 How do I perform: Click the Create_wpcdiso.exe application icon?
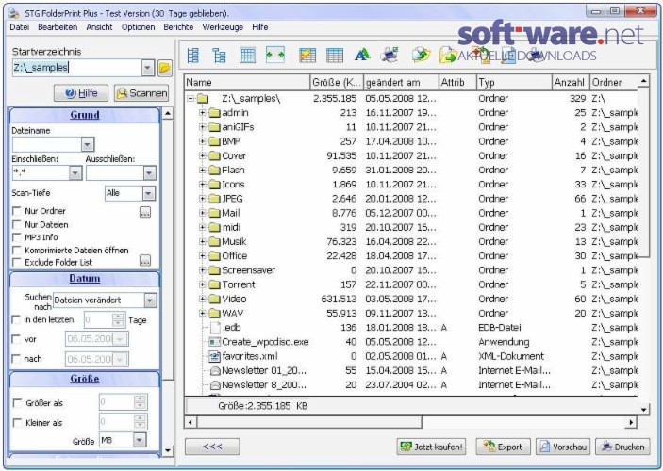pos(215,342)
